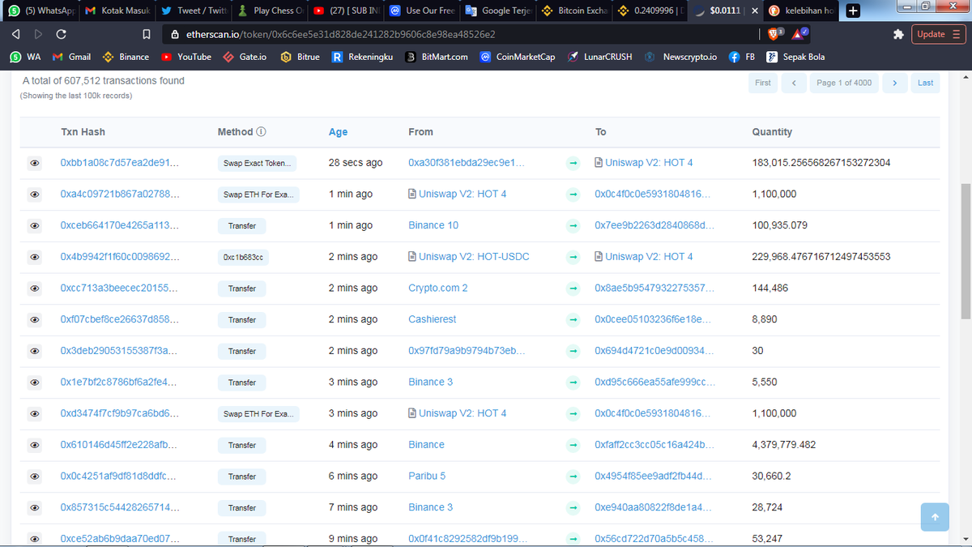Screen dimensions: 972x547
Task: View details eye icon for 0x4b9942f1f60c0098692 row
Action: click(35, 257)
